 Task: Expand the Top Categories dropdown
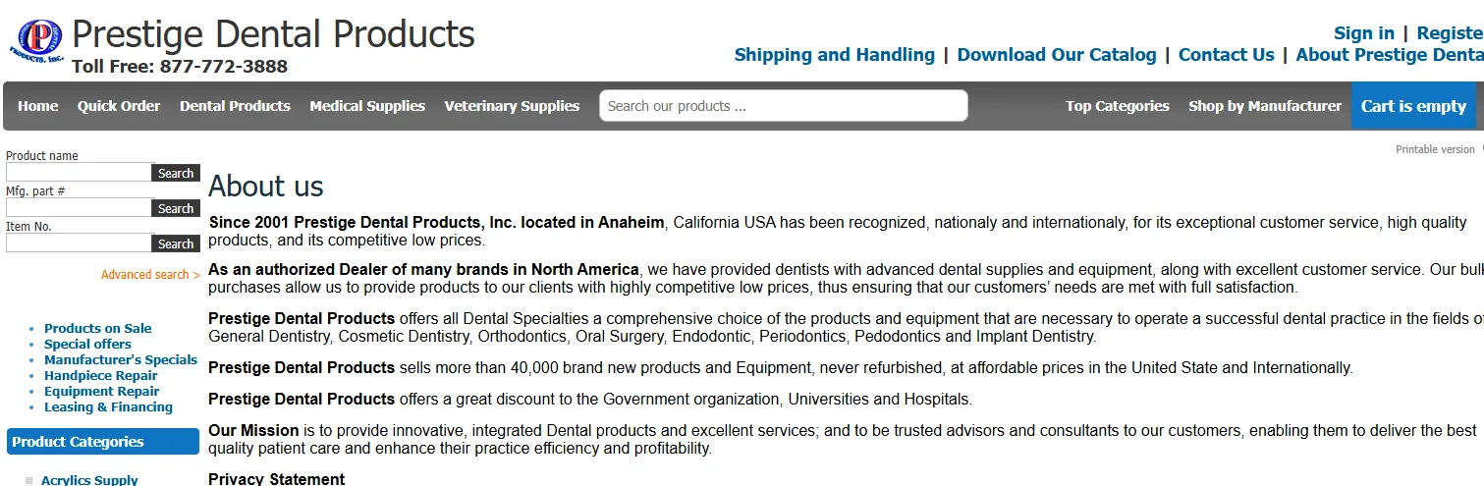point(1118,106)
